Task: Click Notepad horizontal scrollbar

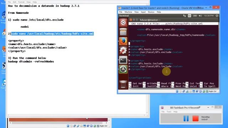Action: coord(77,115)
